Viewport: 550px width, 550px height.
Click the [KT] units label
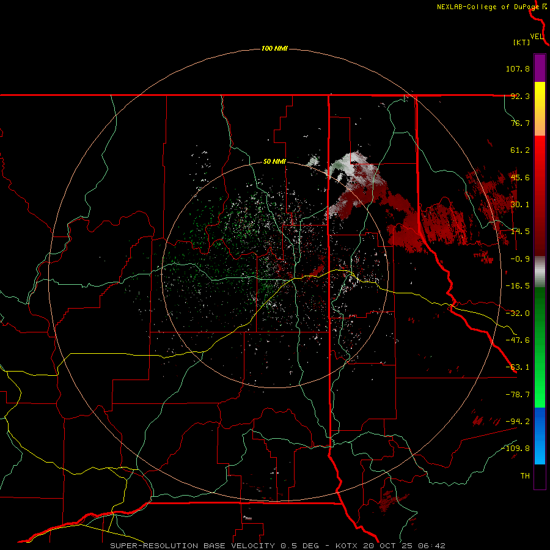(522, 42)
